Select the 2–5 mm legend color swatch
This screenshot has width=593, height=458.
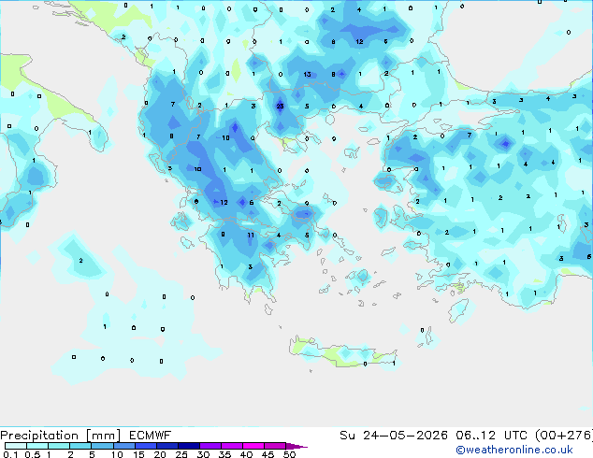pos(80,446)
